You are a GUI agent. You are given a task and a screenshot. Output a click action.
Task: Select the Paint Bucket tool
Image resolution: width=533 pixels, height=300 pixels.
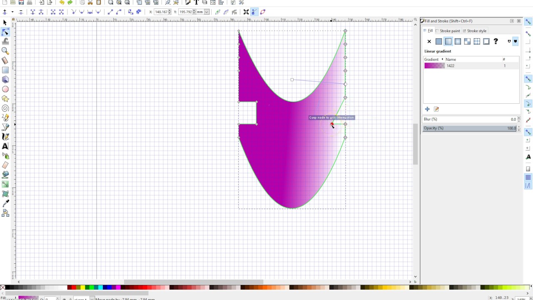[x=5, y=175]
